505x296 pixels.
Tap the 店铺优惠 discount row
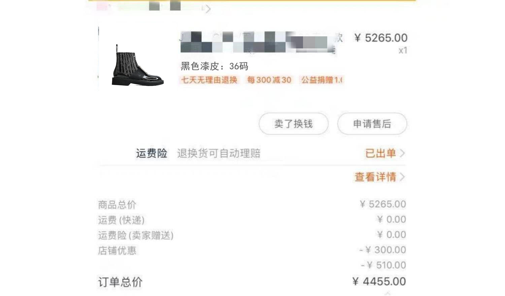[252, 250]
